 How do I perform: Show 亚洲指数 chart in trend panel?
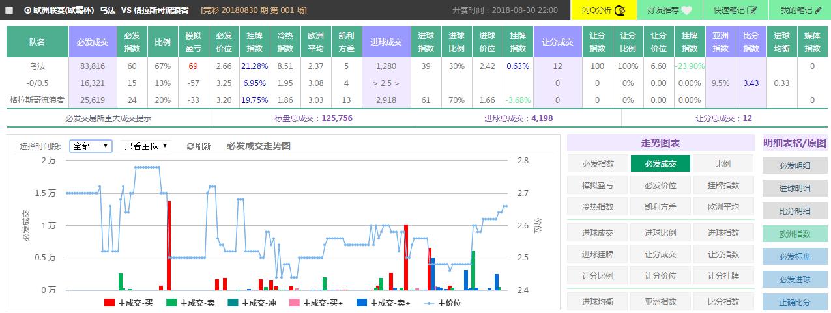(x=660, y=301)
